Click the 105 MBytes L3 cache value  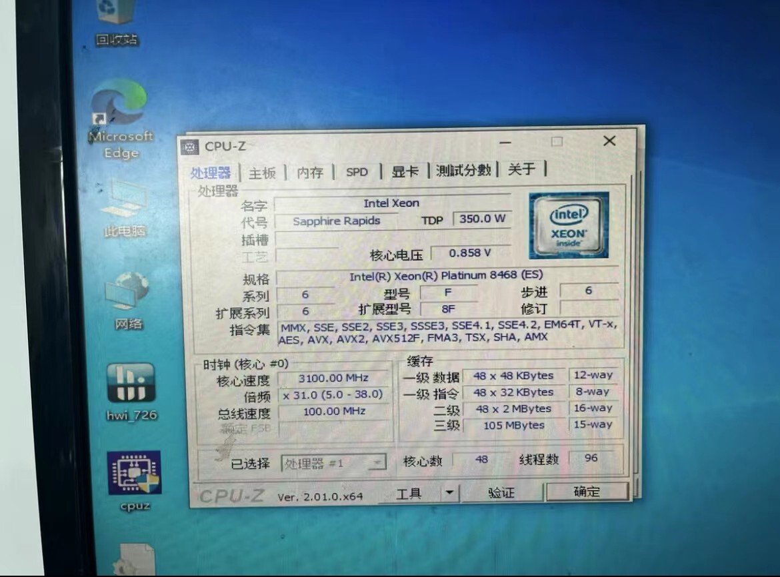(514, 425)
